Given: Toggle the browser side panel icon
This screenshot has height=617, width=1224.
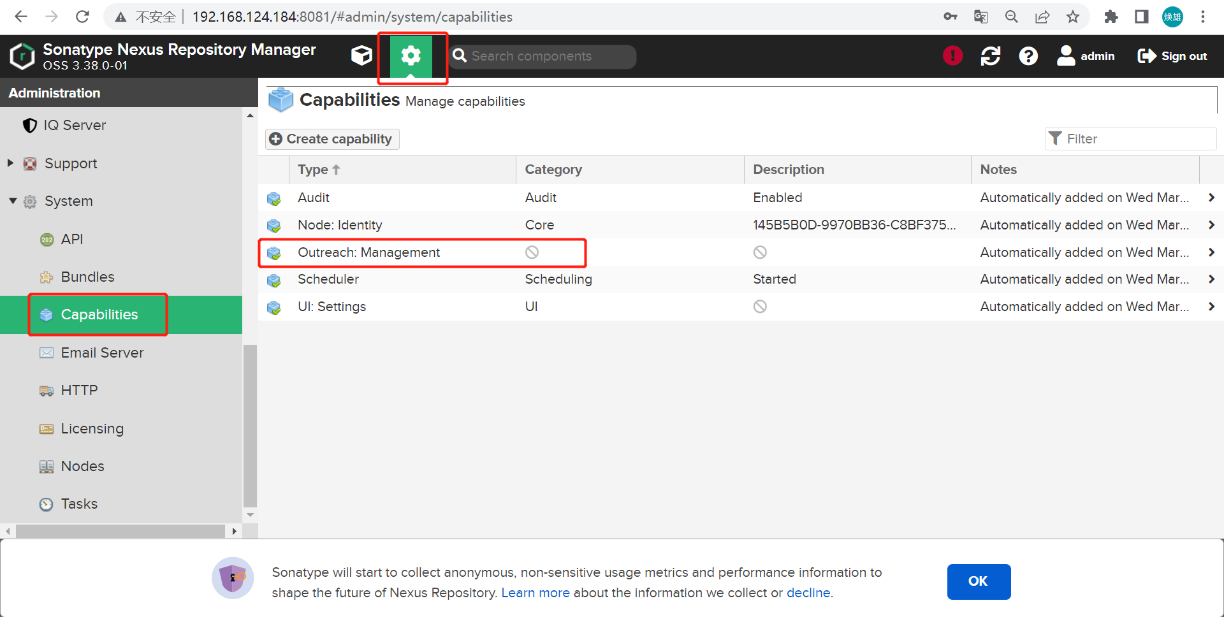Looking at the screenshot, I should [1142, 17].
